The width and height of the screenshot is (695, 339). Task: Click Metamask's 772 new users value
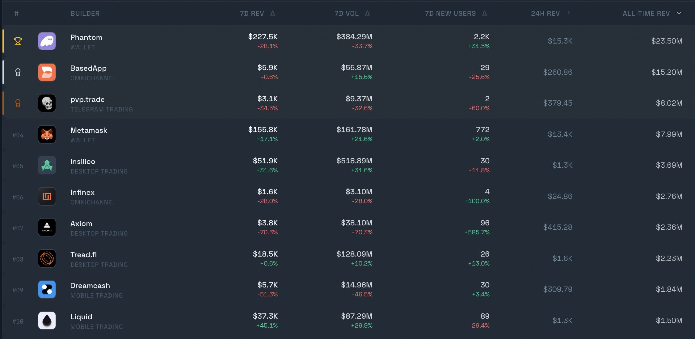click(482, 130)
